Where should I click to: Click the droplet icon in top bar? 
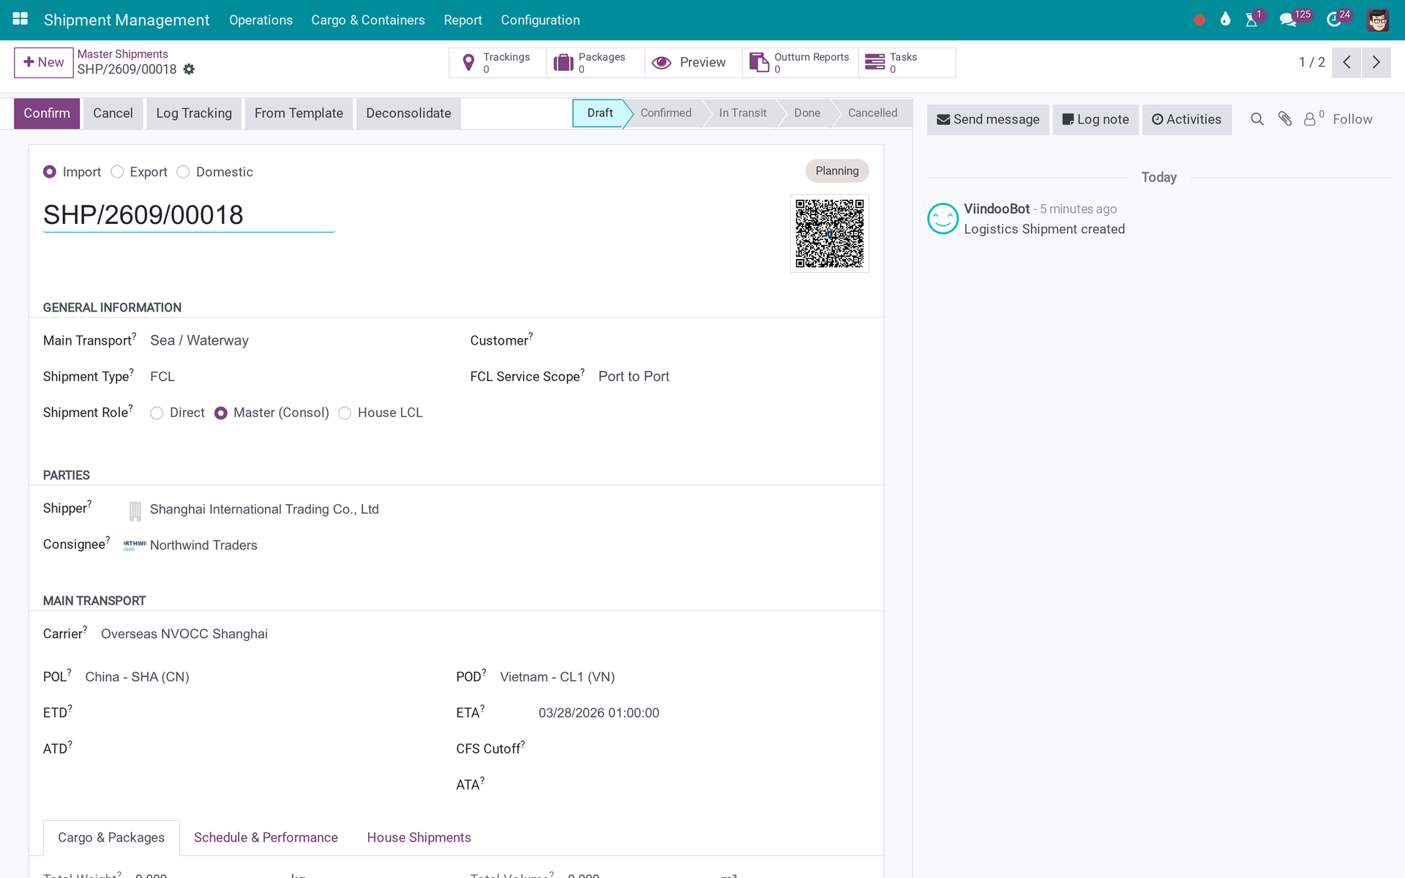[x=1226, y=20]
